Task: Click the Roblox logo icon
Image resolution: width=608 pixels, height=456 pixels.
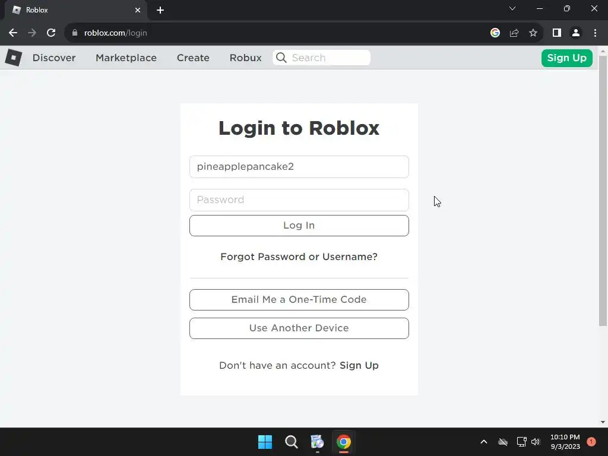Action: coord(14,58)
